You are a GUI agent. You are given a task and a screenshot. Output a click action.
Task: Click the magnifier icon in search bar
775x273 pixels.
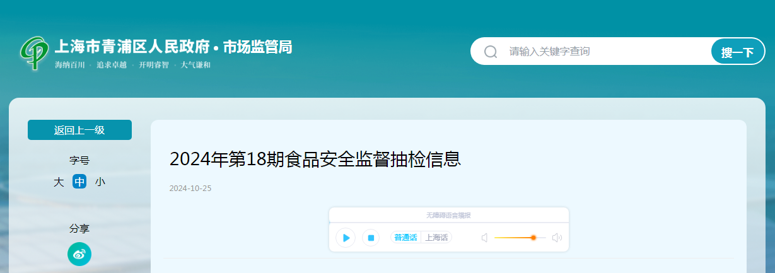tap(491, 52)
